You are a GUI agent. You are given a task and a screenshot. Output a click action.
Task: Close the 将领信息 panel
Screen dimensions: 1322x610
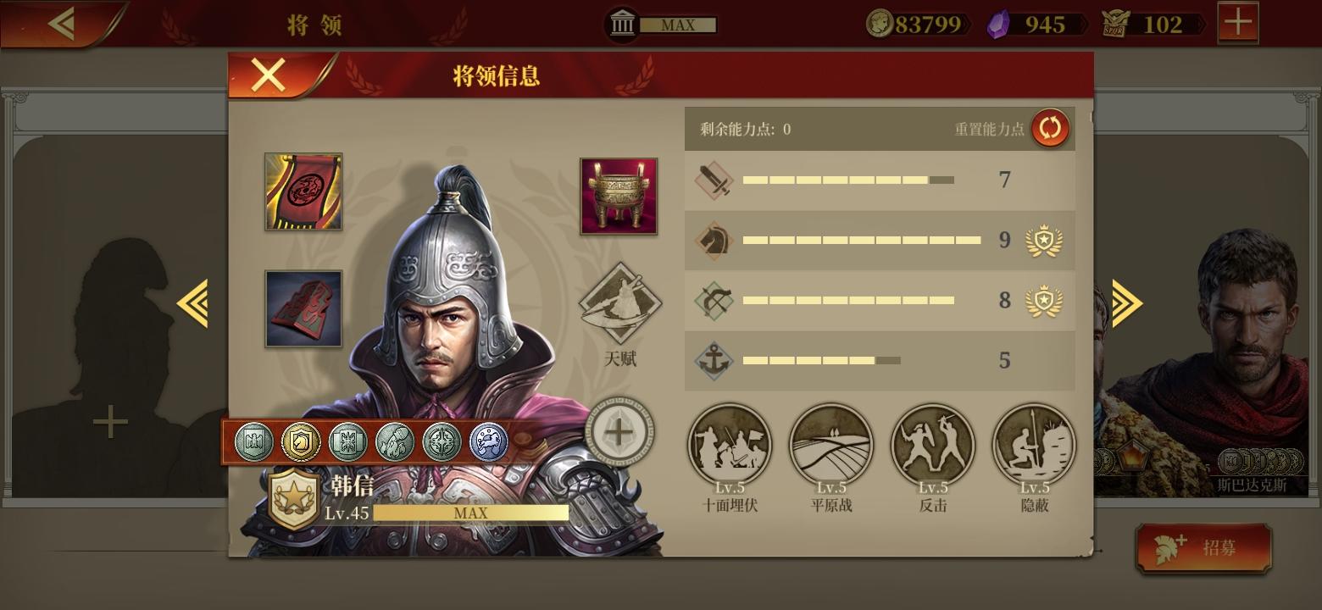pyautogui.click(x=269, y=75)
